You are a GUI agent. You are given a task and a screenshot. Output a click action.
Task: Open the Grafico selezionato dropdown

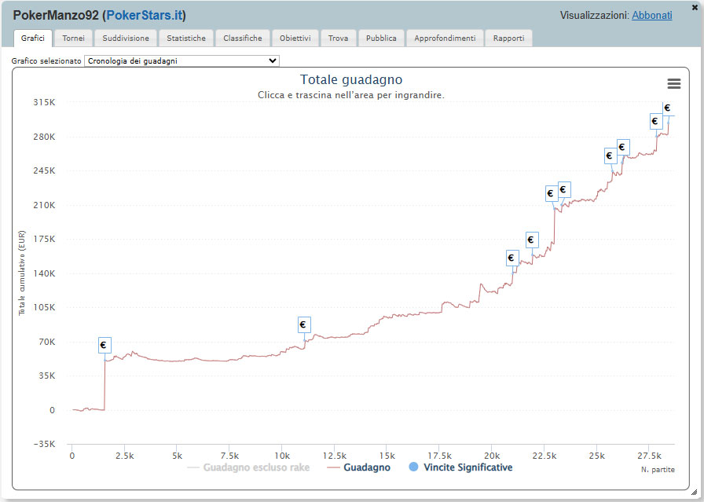(x=181, y=60)
